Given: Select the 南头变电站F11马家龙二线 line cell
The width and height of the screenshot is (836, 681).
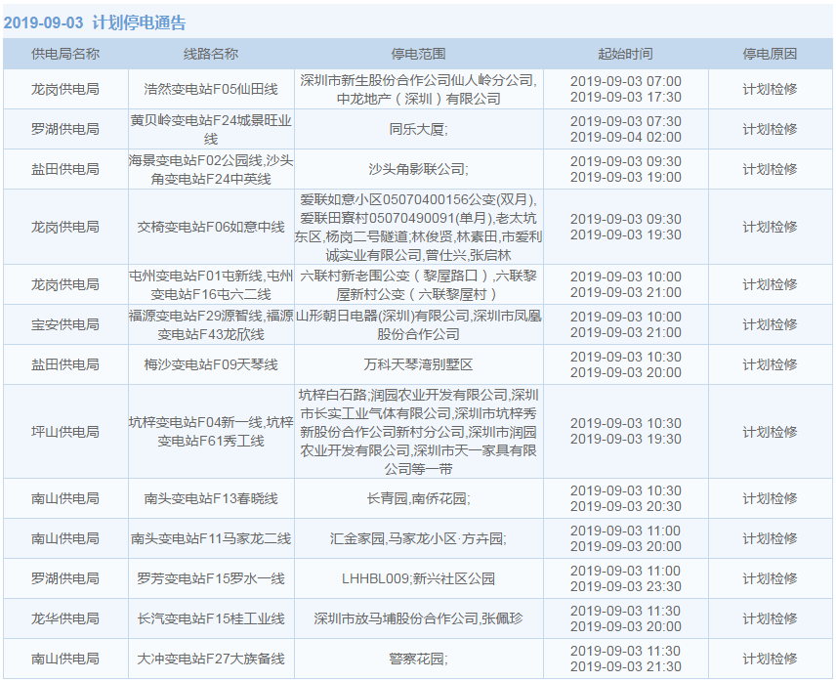Looking at the screenshot, I should pos(211,538).
